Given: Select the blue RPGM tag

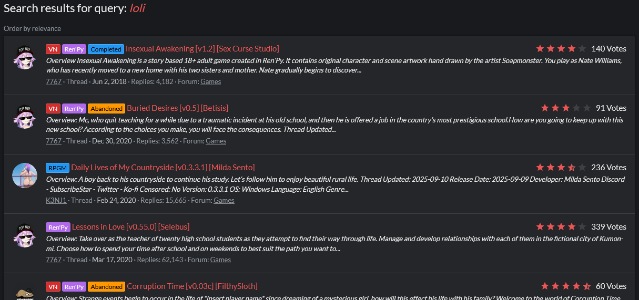Looking at the screenshot, I should pyautogui.click(x=57, y=168).
